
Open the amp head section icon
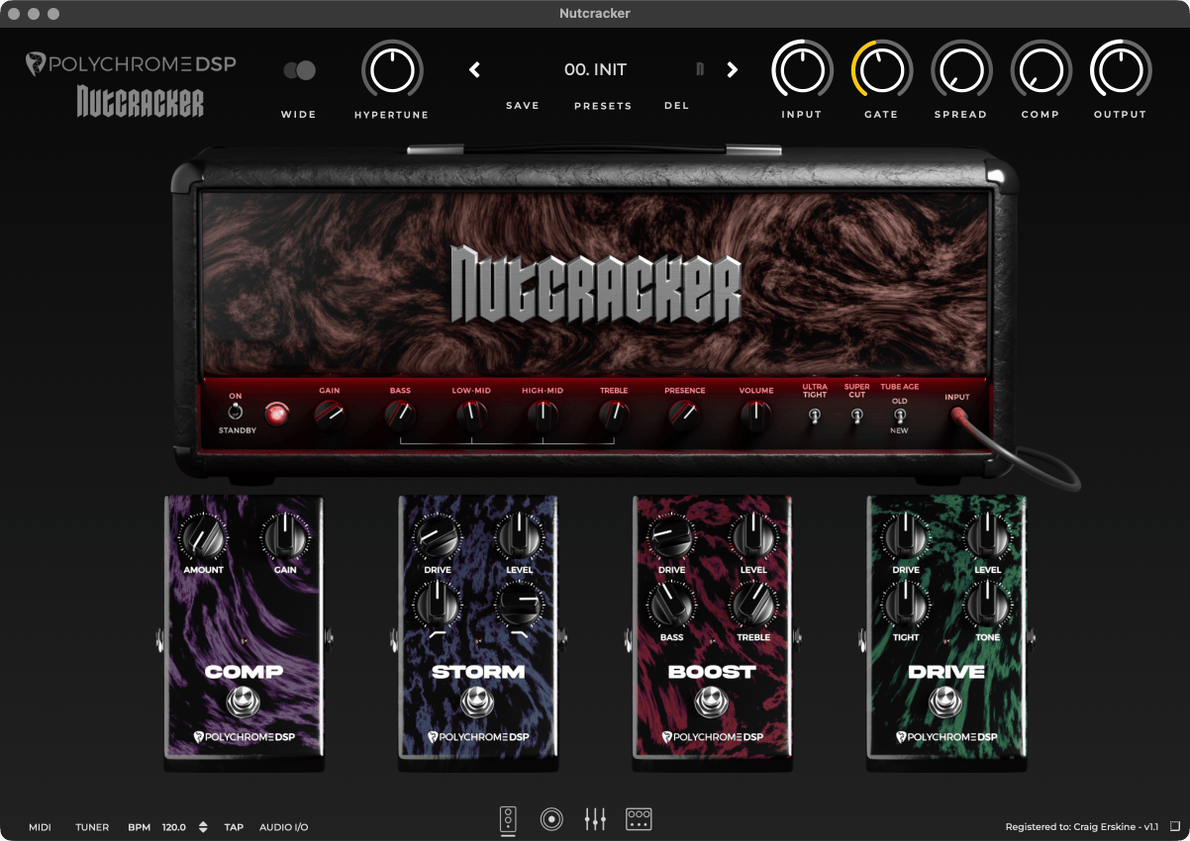[x=508, y=820]
